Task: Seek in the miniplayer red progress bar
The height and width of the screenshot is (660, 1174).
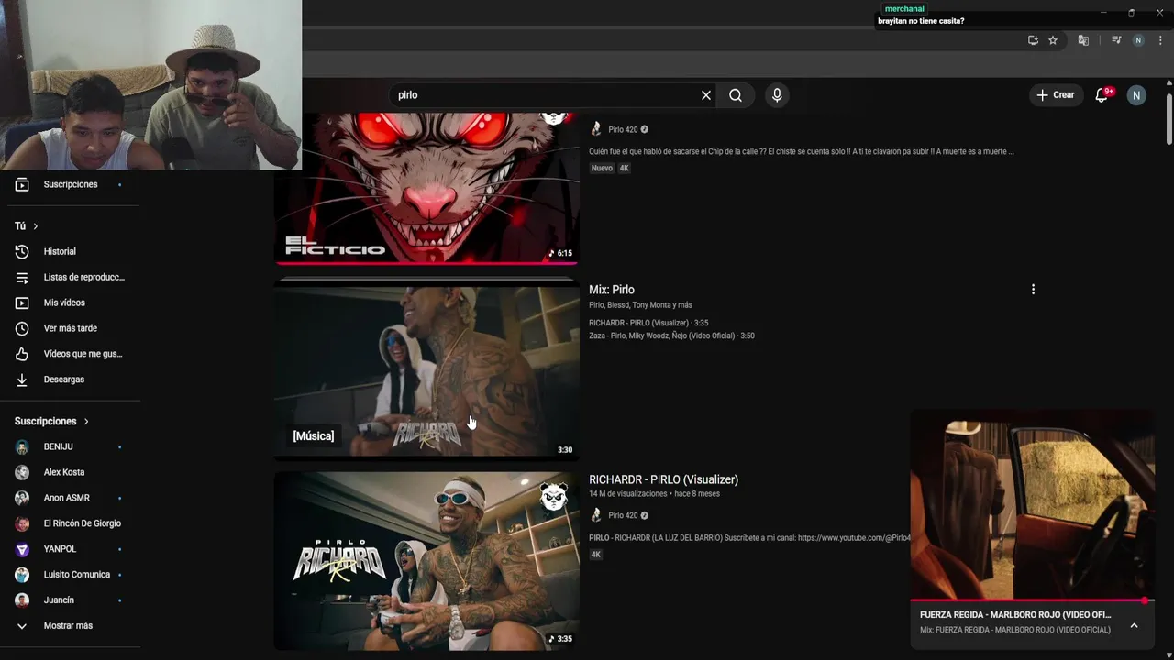Action: tap(1032, 601)
